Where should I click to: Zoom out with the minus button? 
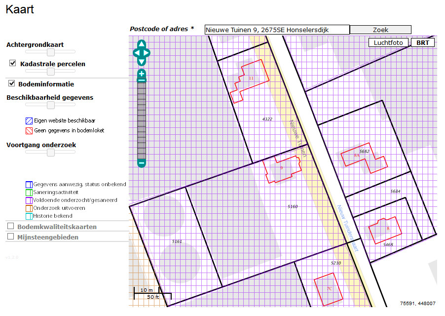142,162
